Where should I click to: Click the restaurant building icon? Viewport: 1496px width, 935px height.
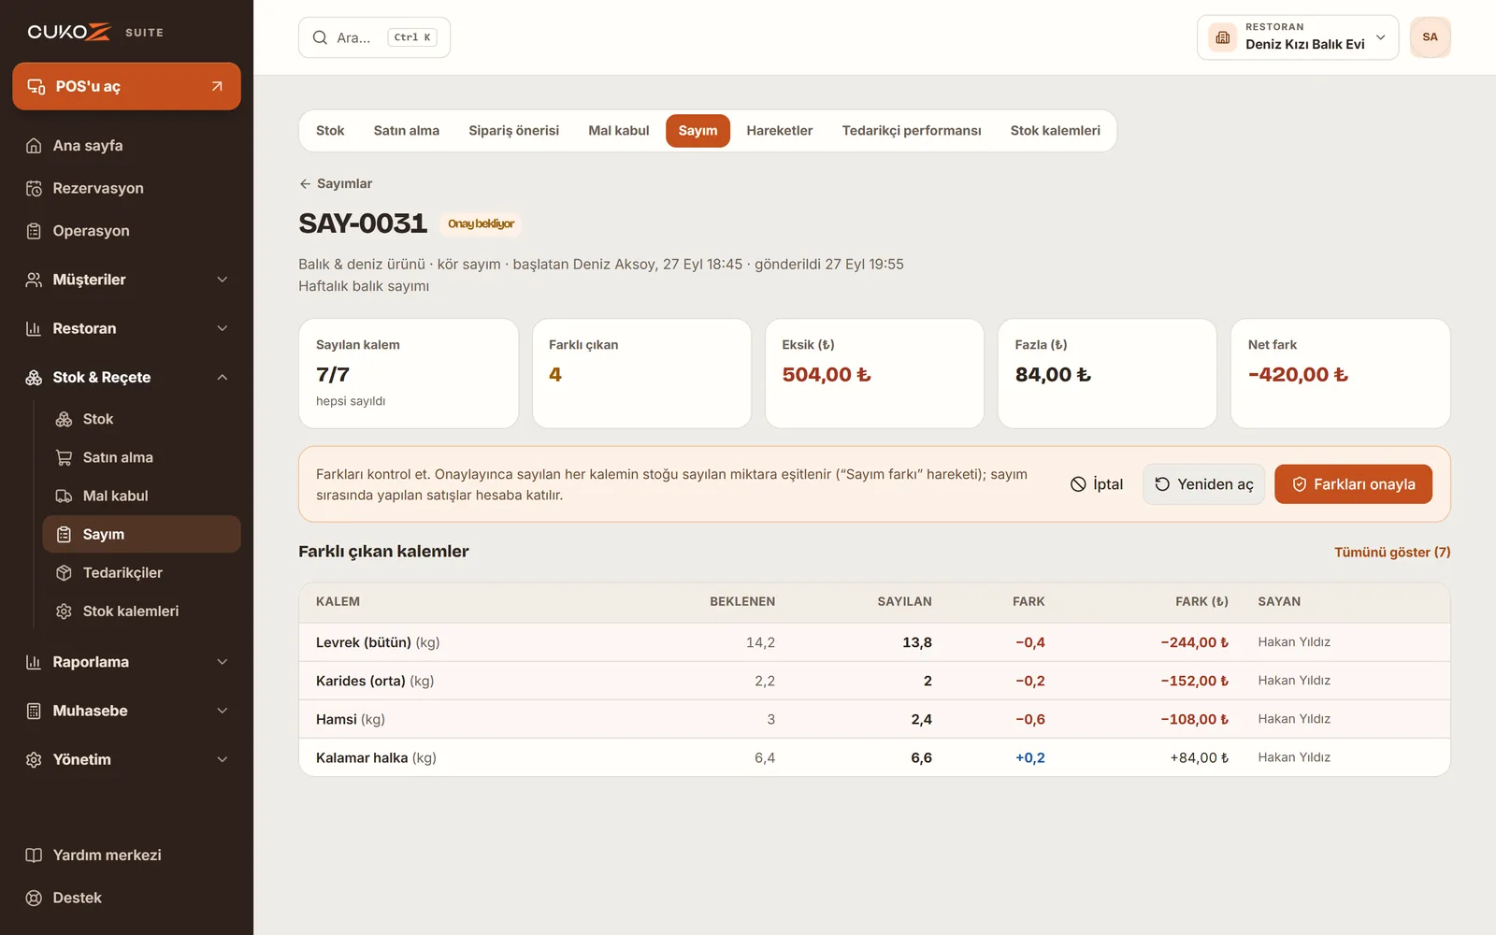coord(1223,37)
